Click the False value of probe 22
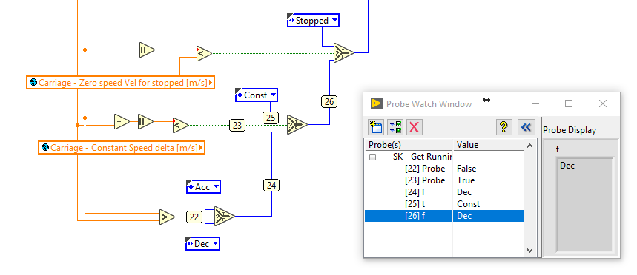The height and width of the screenshot is (275, 637). pyautogui.click(x=466, y=169)
